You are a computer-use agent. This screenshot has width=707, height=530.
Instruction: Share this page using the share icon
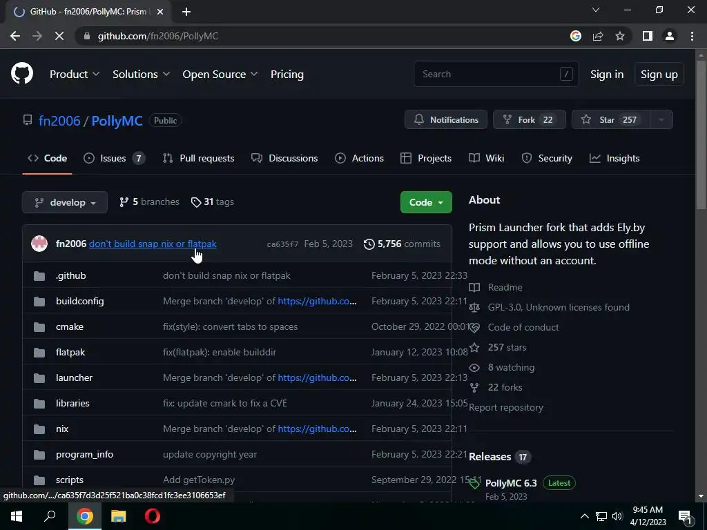(x=598, y=36)
